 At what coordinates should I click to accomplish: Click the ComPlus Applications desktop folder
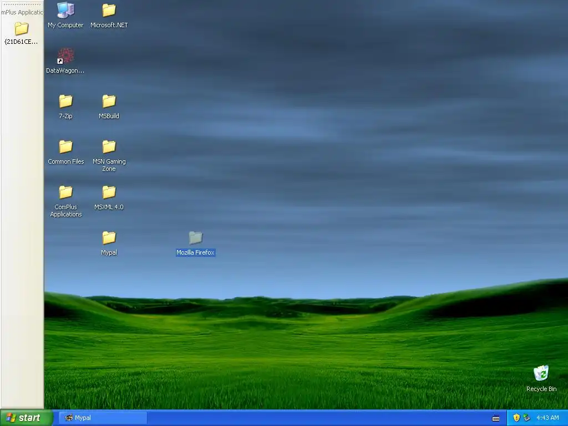pyautogui.click(x=65, y=201)
